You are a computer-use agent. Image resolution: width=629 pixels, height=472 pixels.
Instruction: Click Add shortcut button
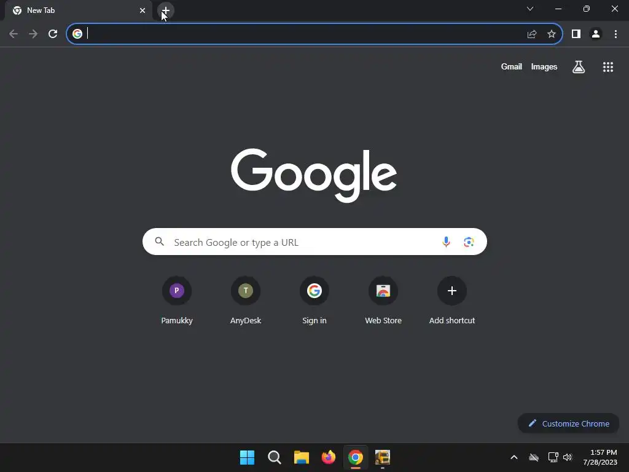pyautogui.click(x=452, y=299)
